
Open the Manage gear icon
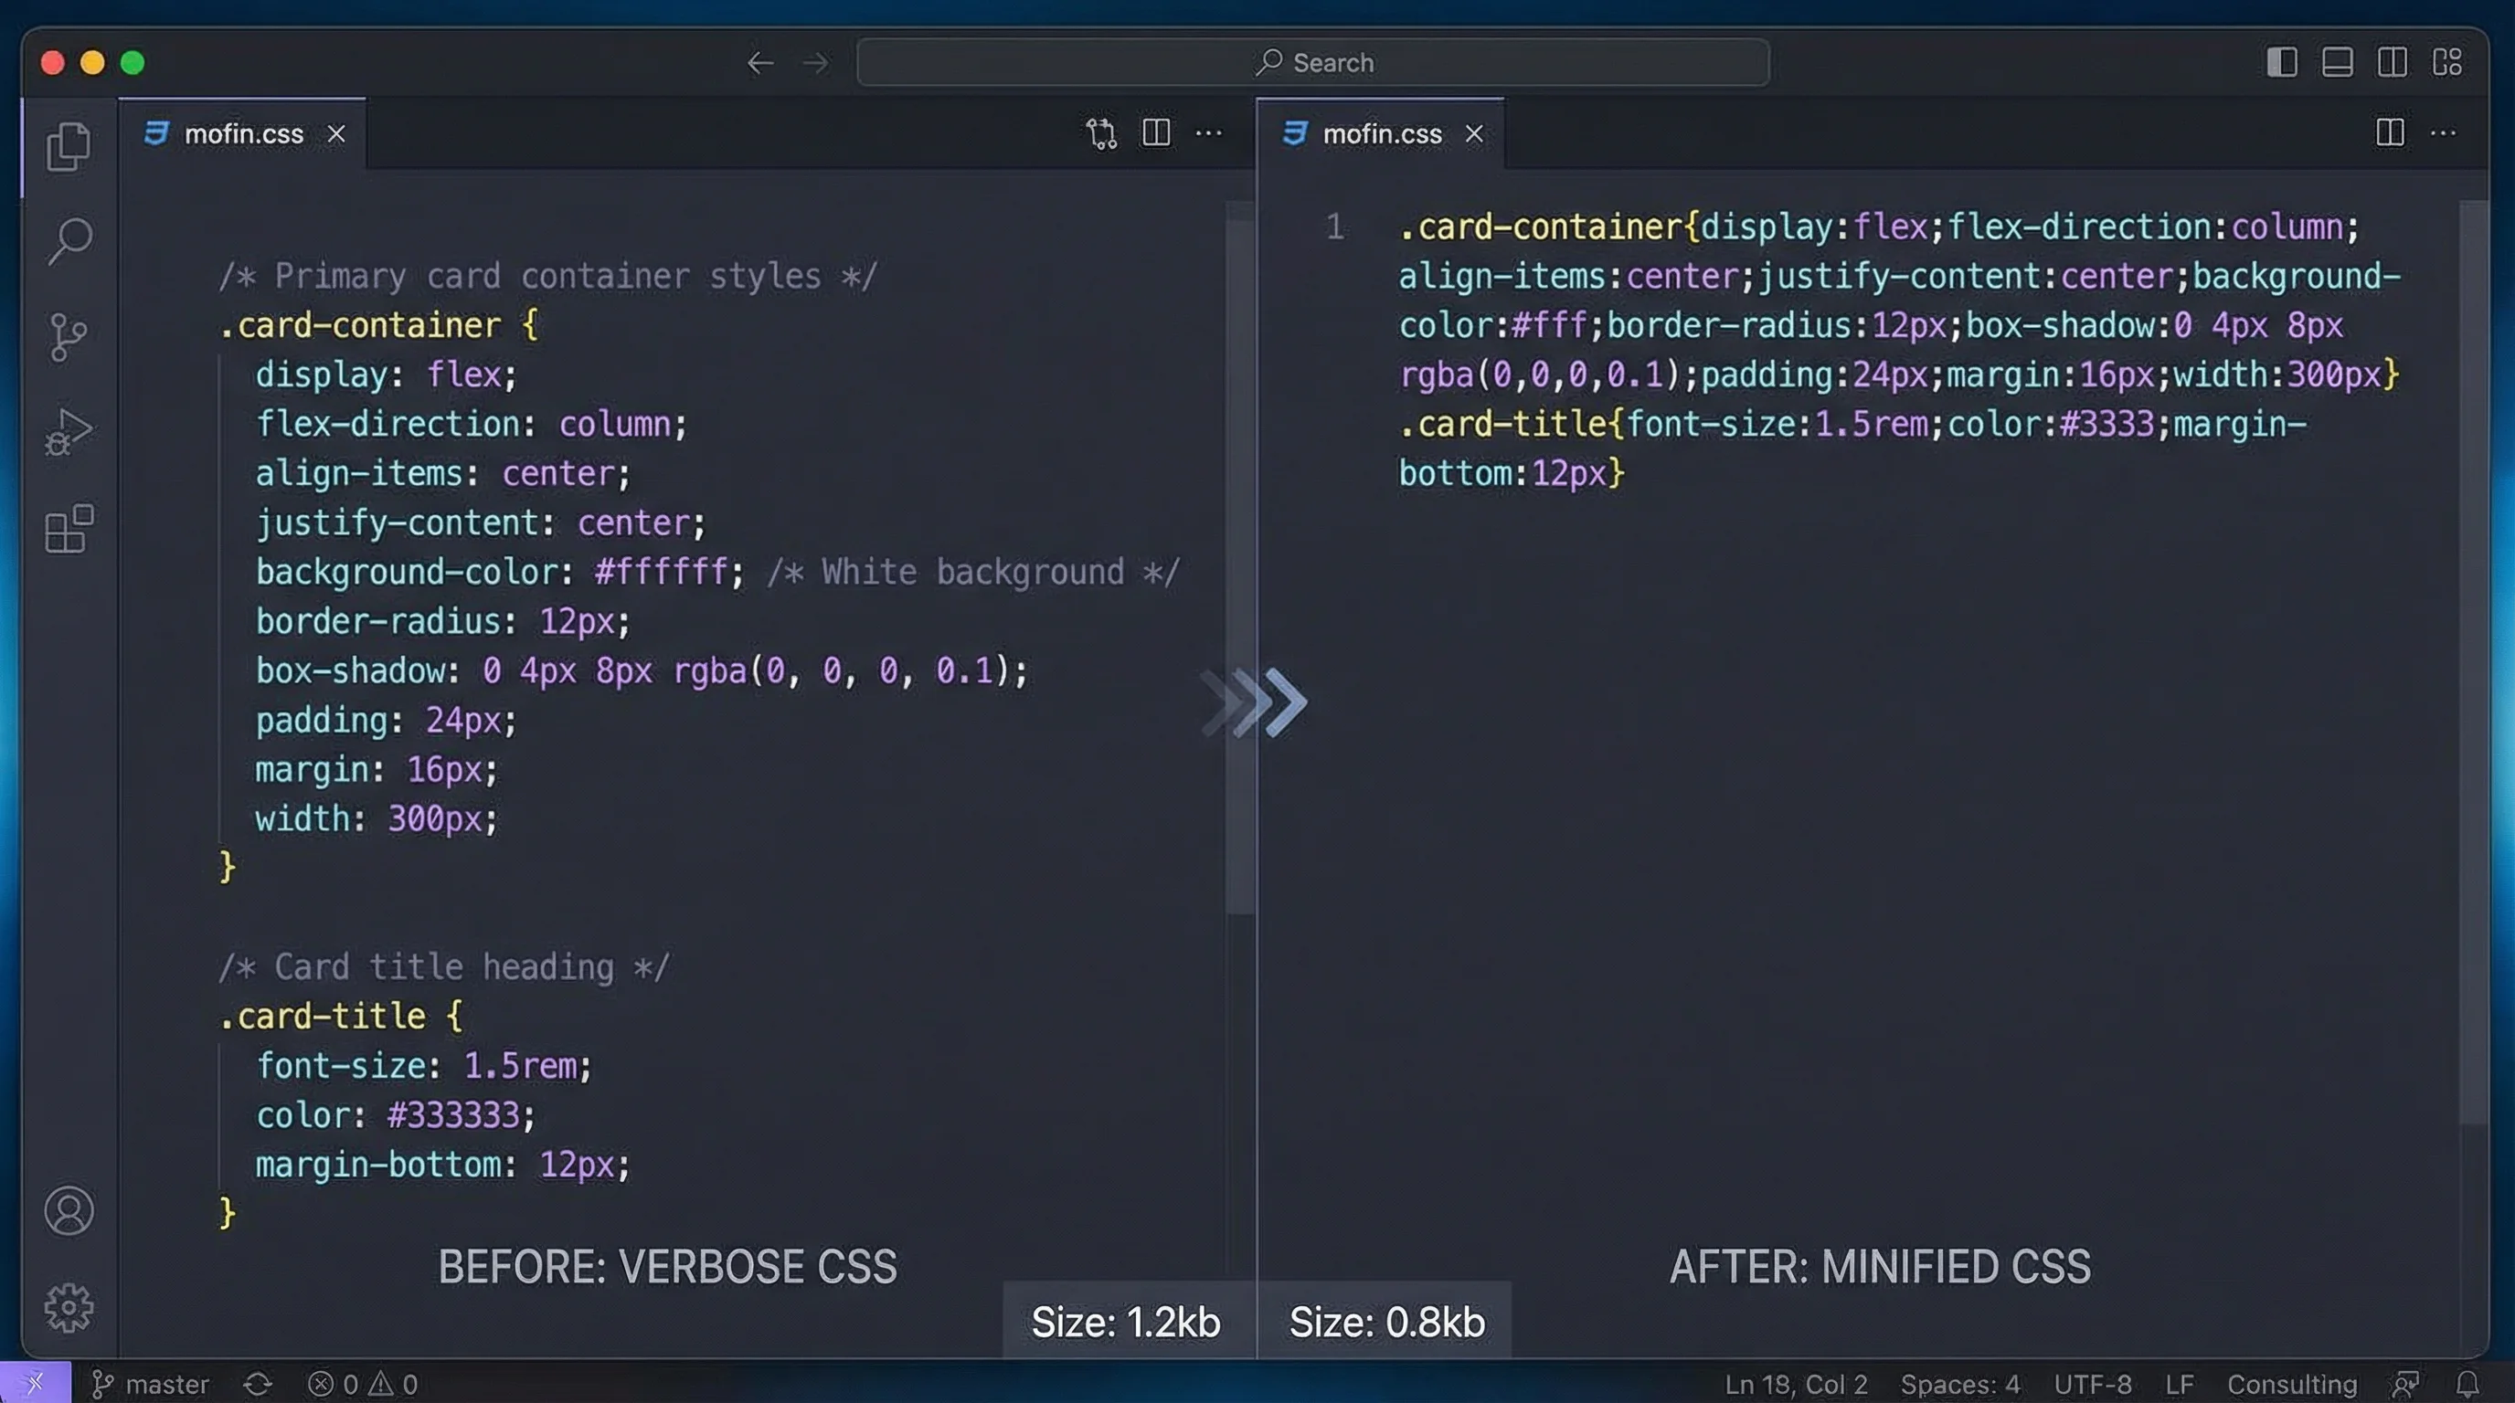68,1307
